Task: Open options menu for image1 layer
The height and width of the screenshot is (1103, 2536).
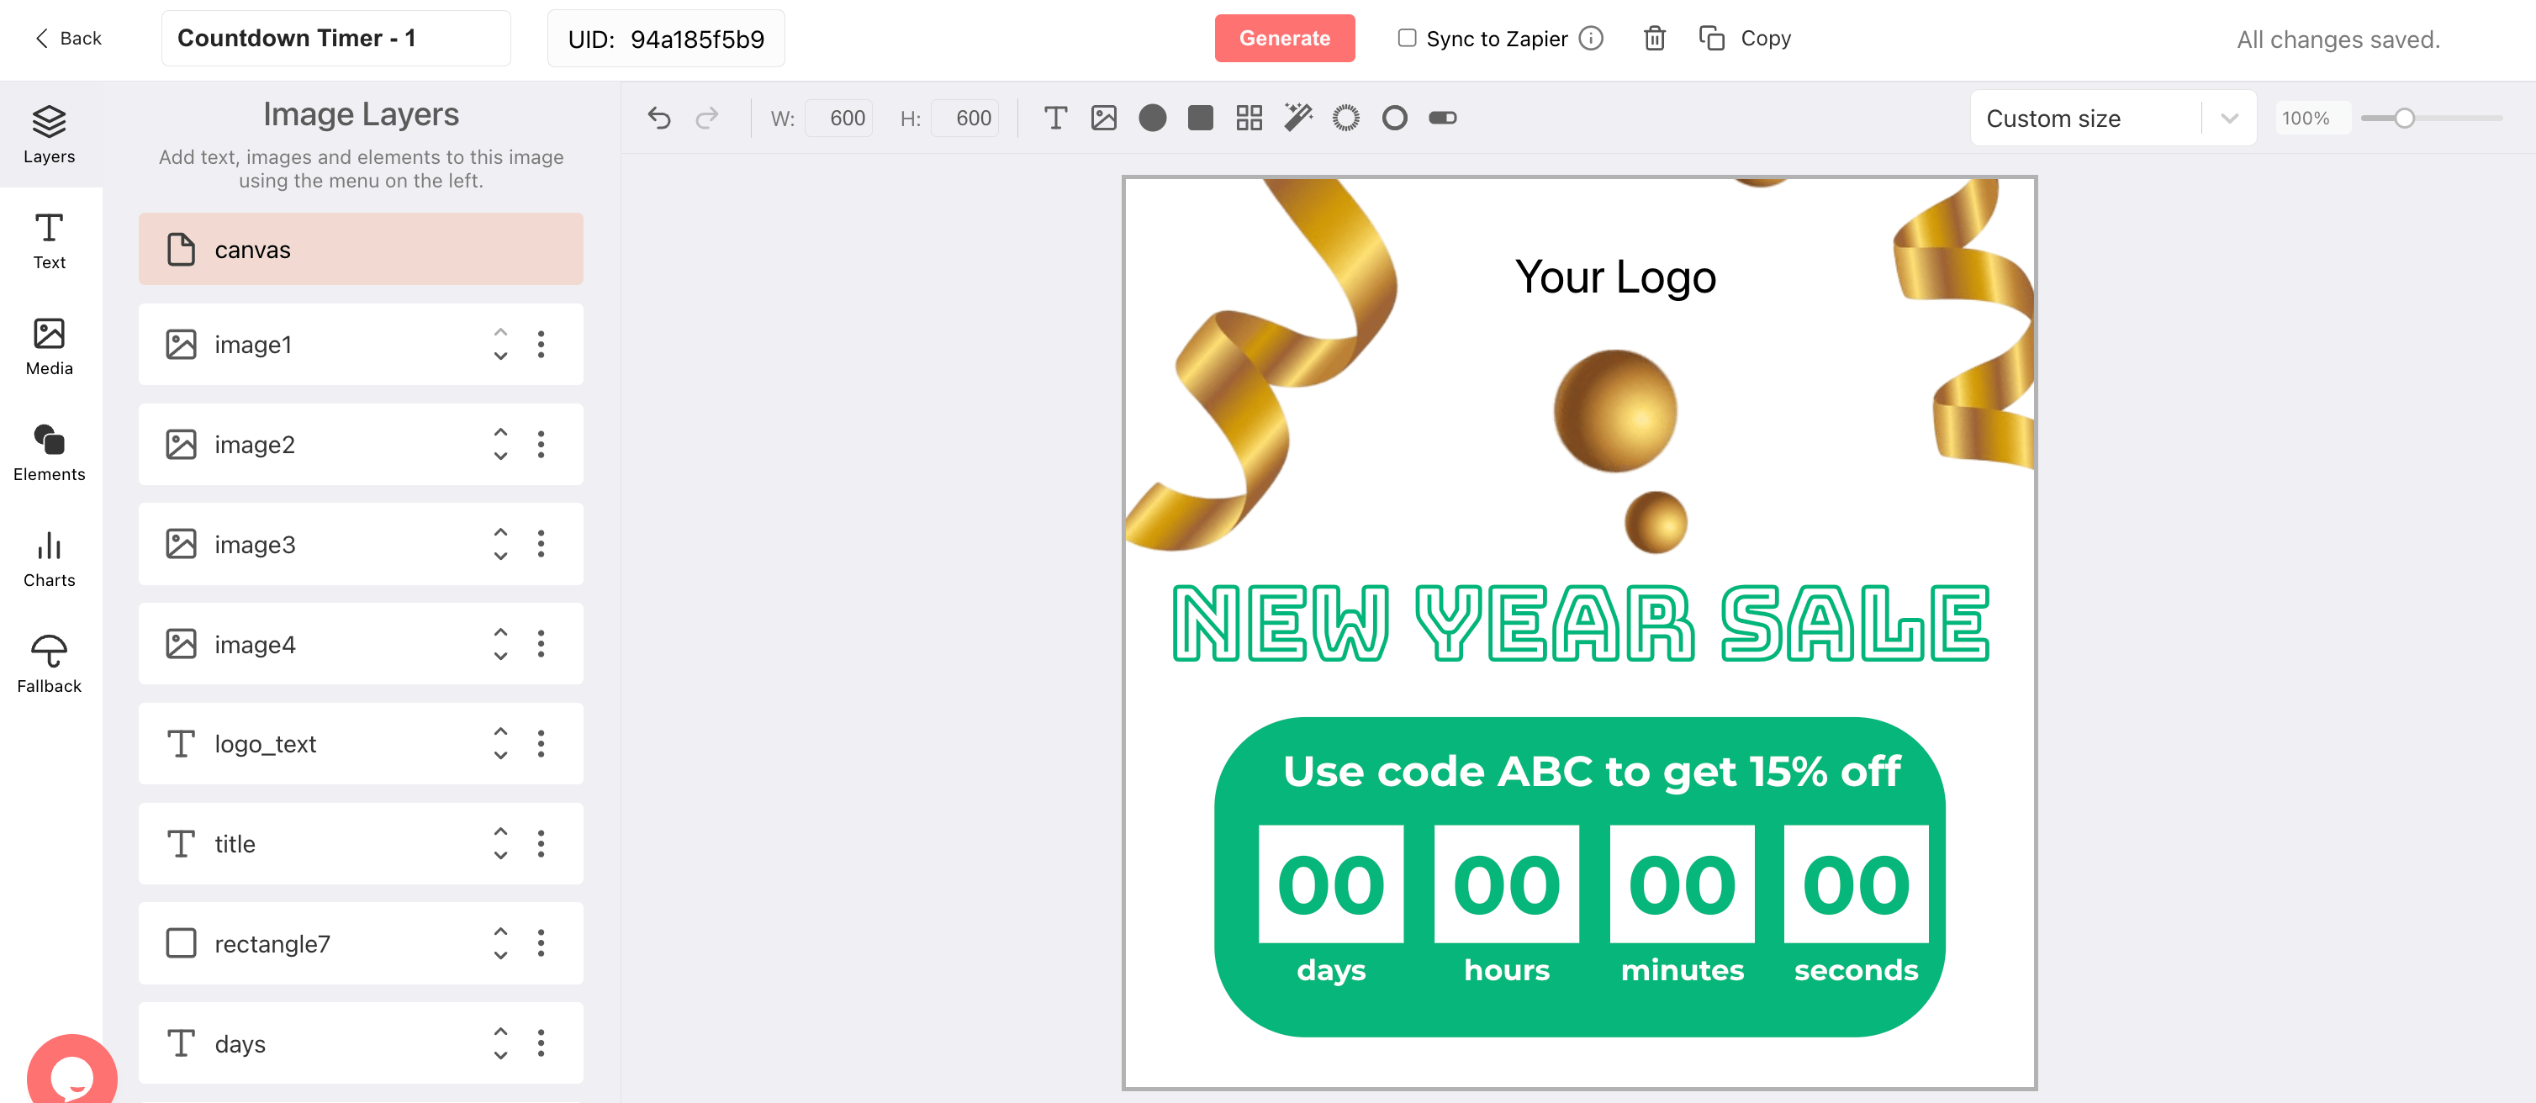Action: tap(541, 345)
